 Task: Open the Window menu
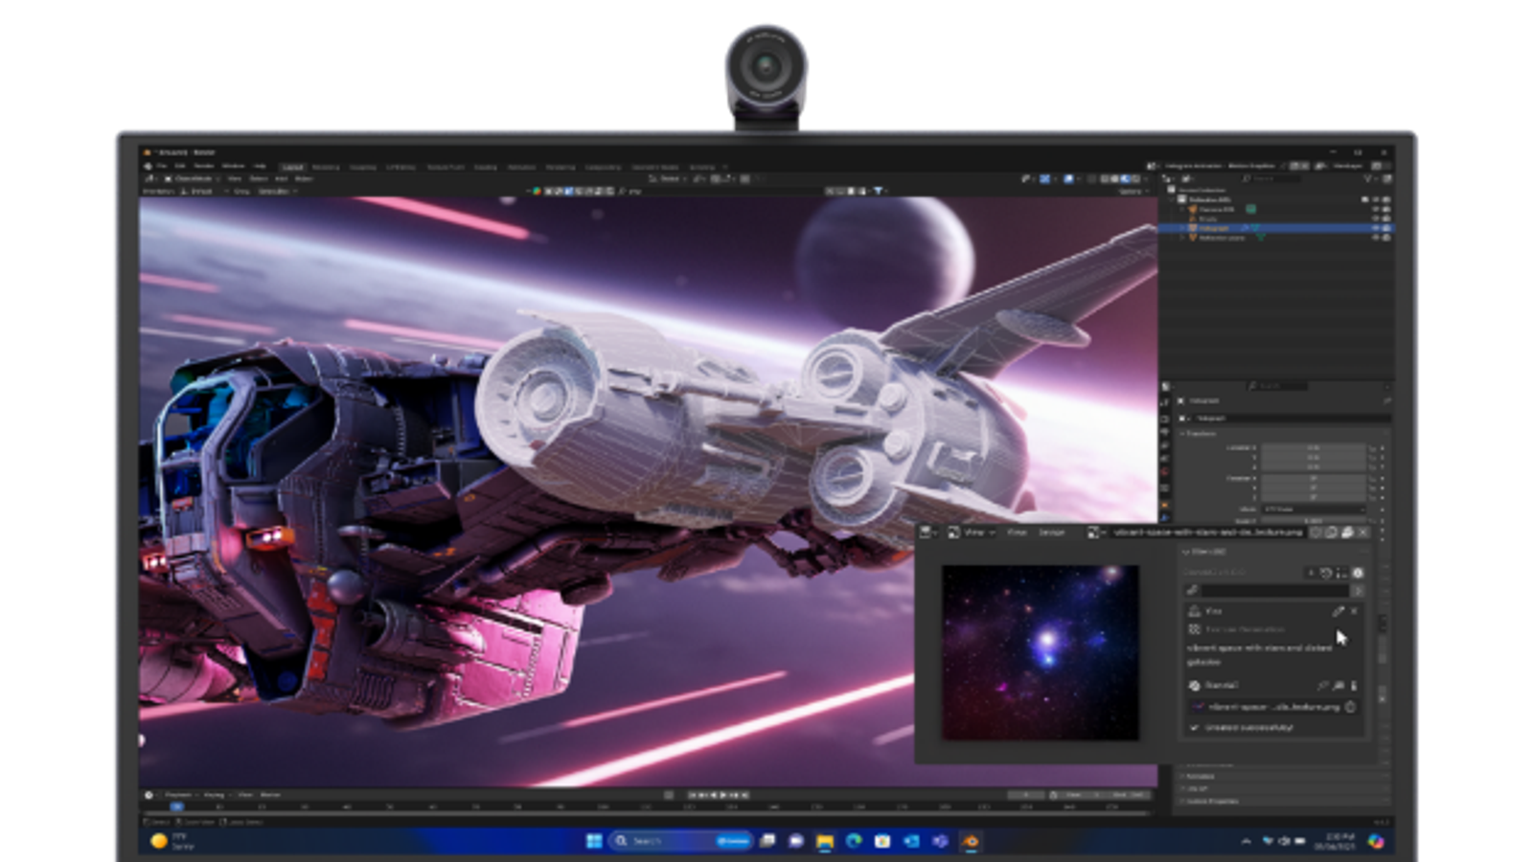(x=233, y=166)
